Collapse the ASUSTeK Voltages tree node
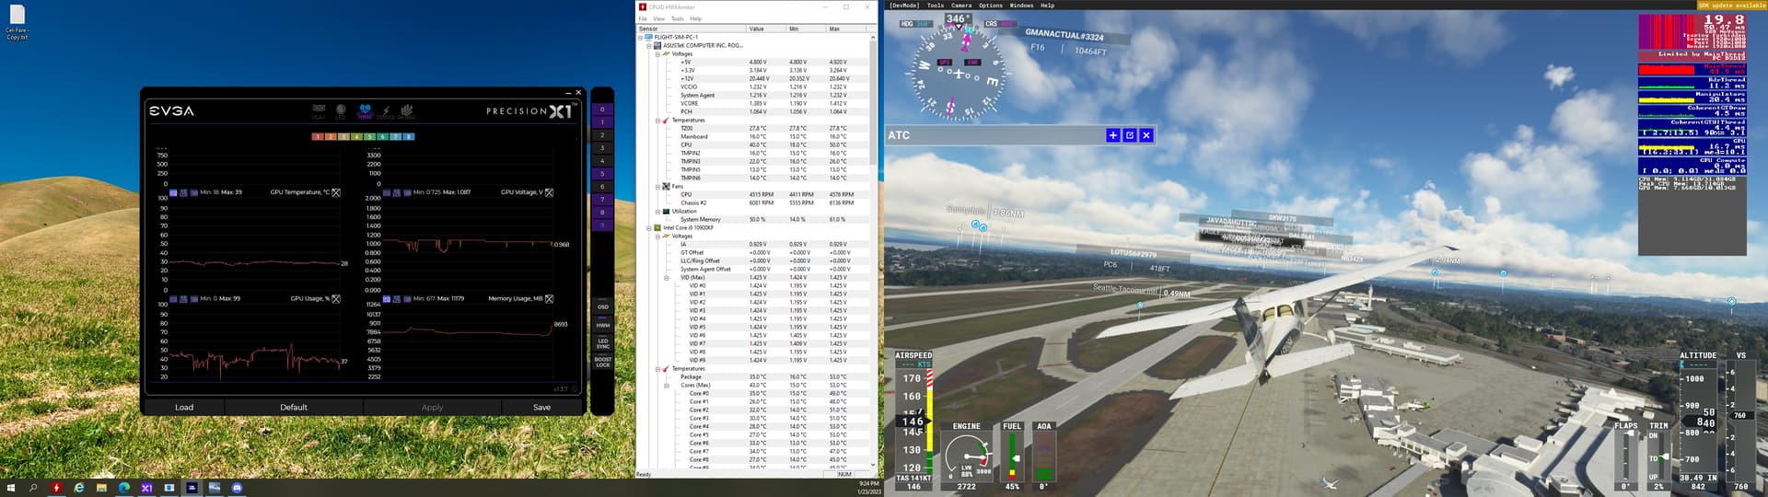Image resolution: width=1768 pixels, height=497 pixels. pyautogui.click(x=657, y=54)
